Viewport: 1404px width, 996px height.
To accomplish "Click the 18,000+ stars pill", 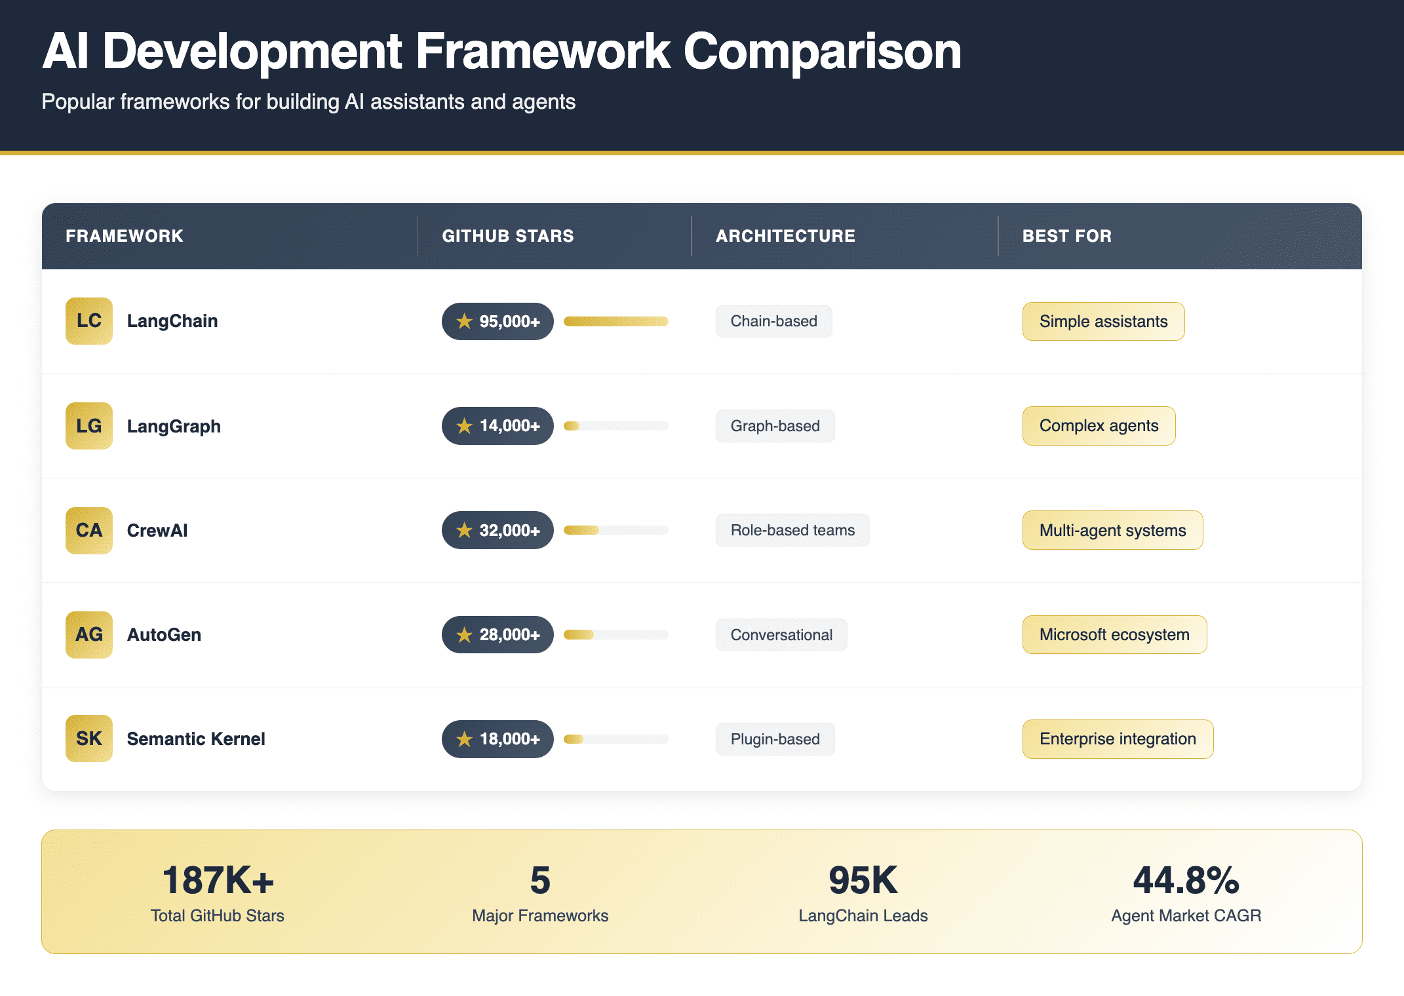I will pos(497,739).
